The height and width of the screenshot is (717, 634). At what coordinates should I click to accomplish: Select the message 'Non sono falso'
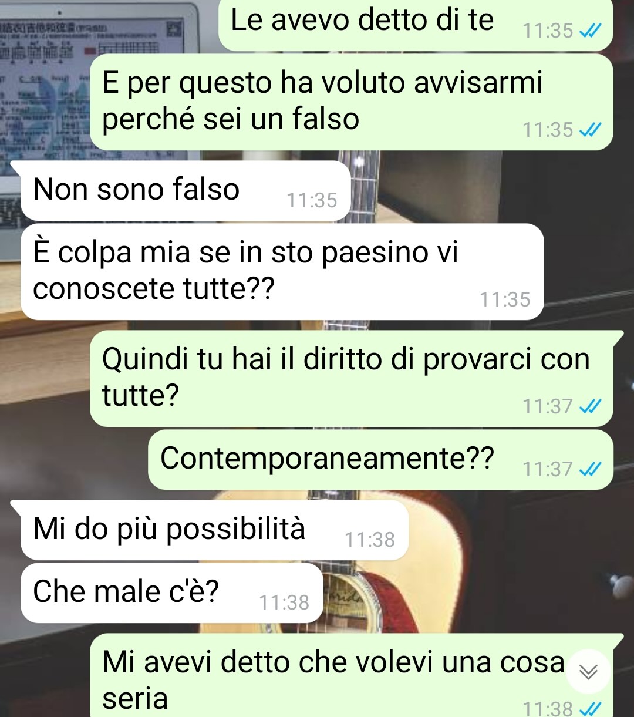pos(186,191)
